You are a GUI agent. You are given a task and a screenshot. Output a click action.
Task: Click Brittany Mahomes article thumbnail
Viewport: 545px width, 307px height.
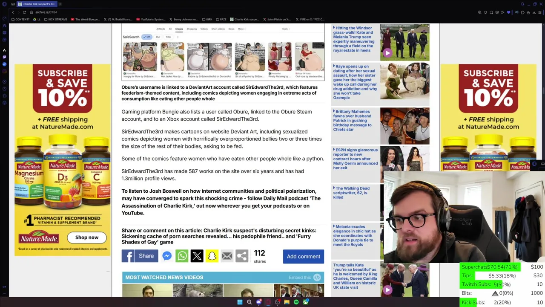pos(404,126)
